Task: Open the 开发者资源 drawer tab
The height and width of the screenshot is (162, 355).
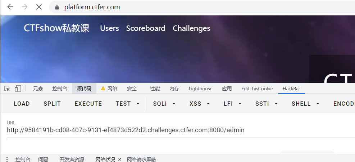Action: coord(72,159)
